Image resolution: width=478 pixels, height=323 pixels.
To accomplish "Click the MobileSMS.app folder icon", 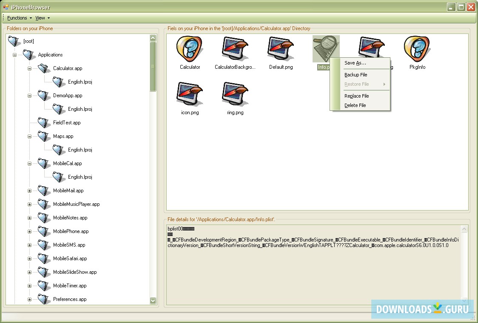I will pyautogui.click(x=44, y=245).
